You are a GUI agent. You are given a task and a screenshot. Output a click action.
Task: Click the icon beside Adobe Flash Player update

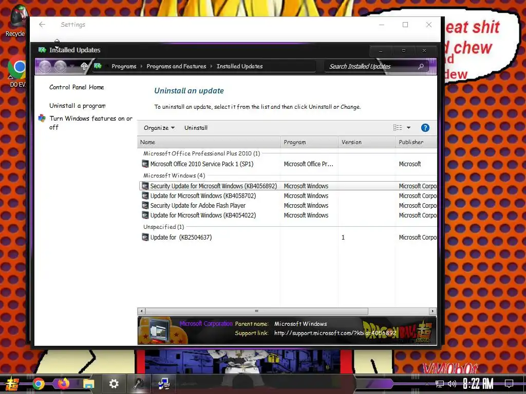point(145,205)
